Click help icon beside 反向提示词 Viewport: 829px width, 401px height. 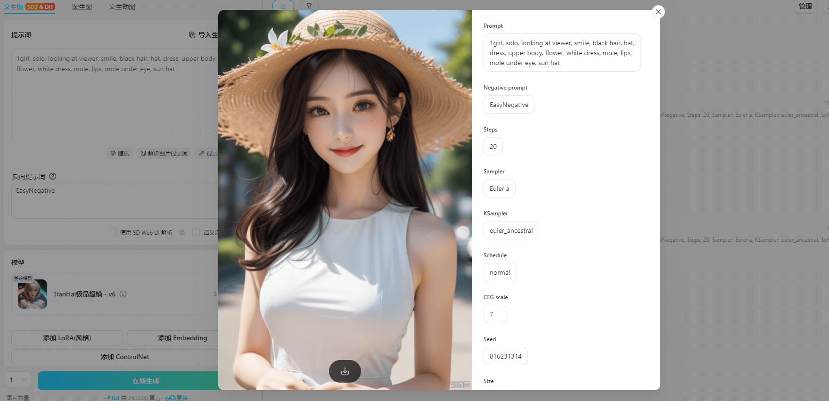tap(53, 176)
